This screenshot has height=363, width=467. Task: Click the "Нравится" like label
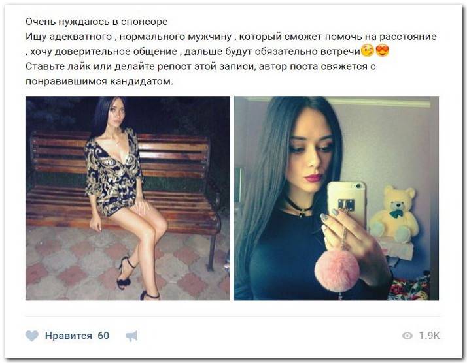[69, 336]
